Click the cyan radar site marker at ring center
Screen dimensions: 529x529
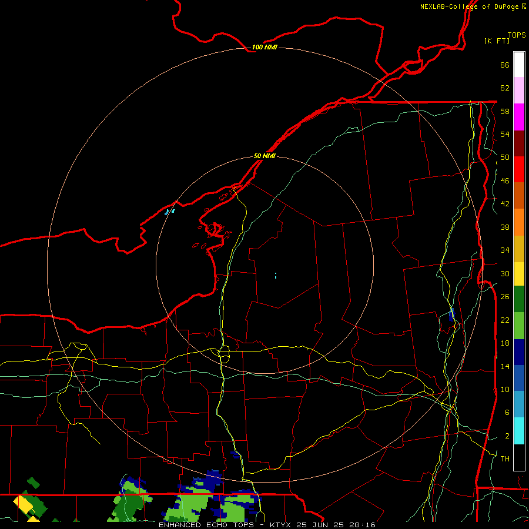[x=276, y=276]
